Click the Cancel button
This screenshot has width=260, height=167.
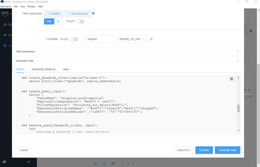click(24, 150)
